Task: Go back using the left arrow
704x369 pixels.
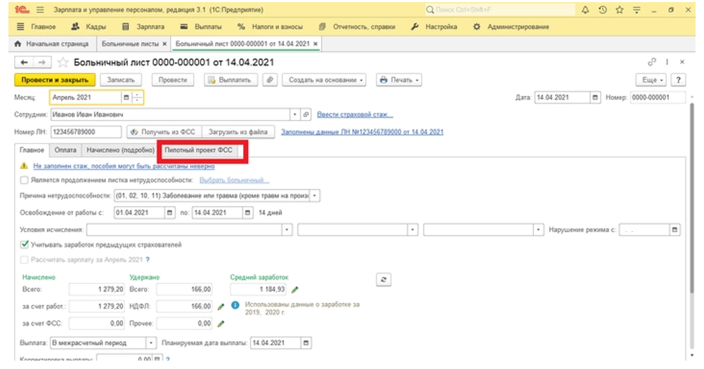Action: (25, 62)
